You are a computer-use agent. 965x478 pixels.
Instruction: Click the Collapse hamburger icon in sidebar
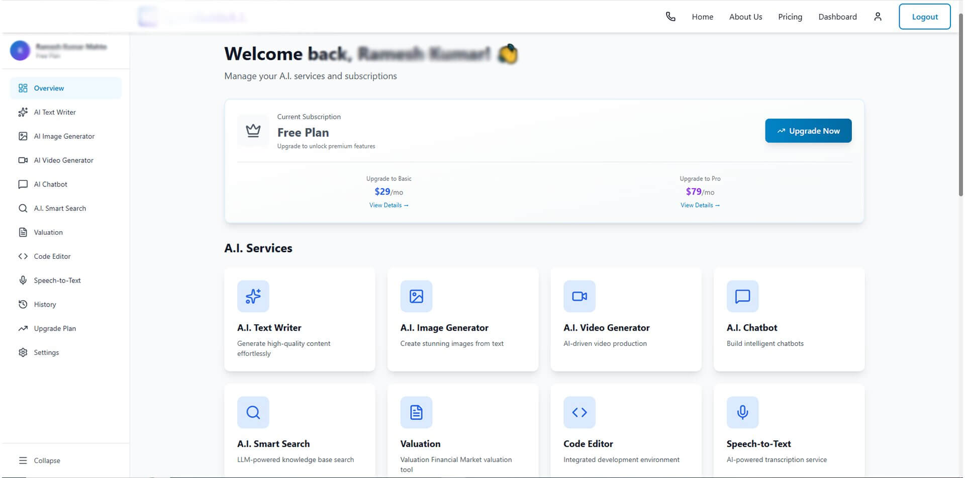pos(23,460)
